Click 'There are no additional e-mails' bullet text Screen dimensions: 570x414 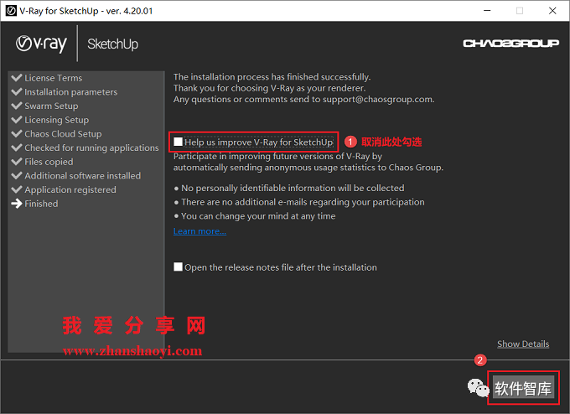coord(303,202)
